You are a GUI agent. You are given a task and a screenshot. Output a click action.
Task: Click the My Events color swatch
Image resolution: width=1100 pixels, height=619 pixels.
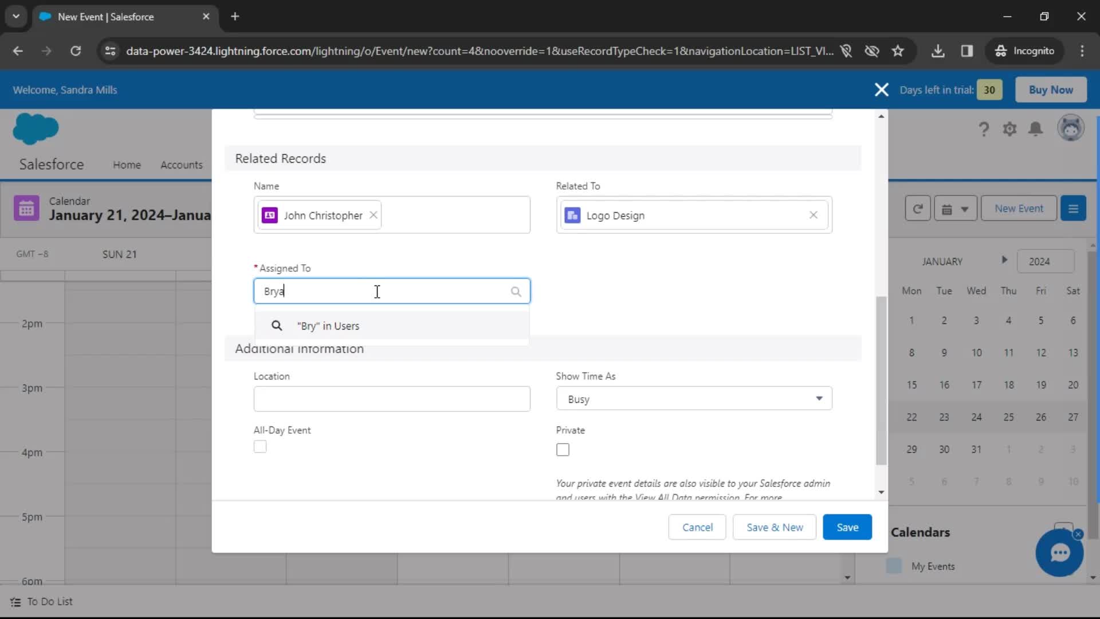[x=894, y=566]
